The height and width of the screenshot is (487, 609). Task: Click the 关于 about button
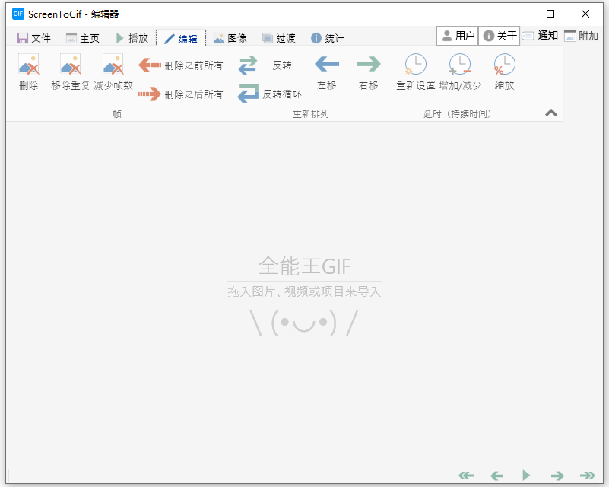(x=499, y=36)
